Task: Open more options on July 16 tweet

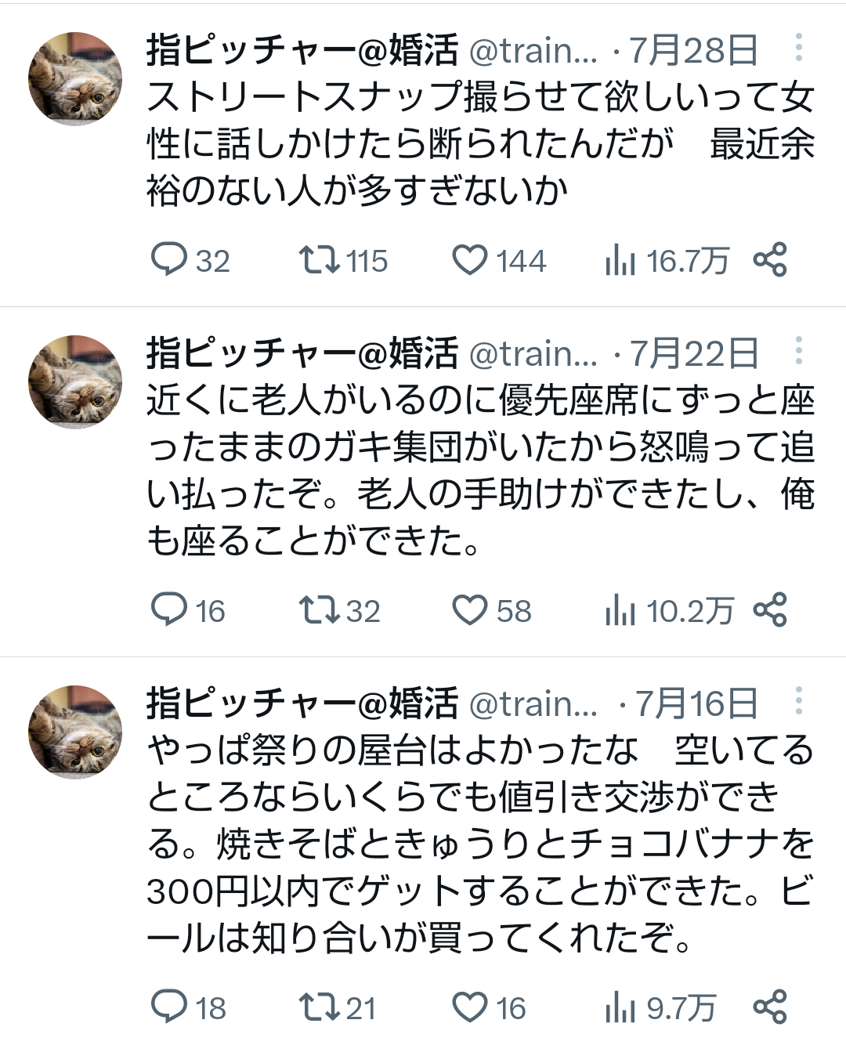Action: 798,701
